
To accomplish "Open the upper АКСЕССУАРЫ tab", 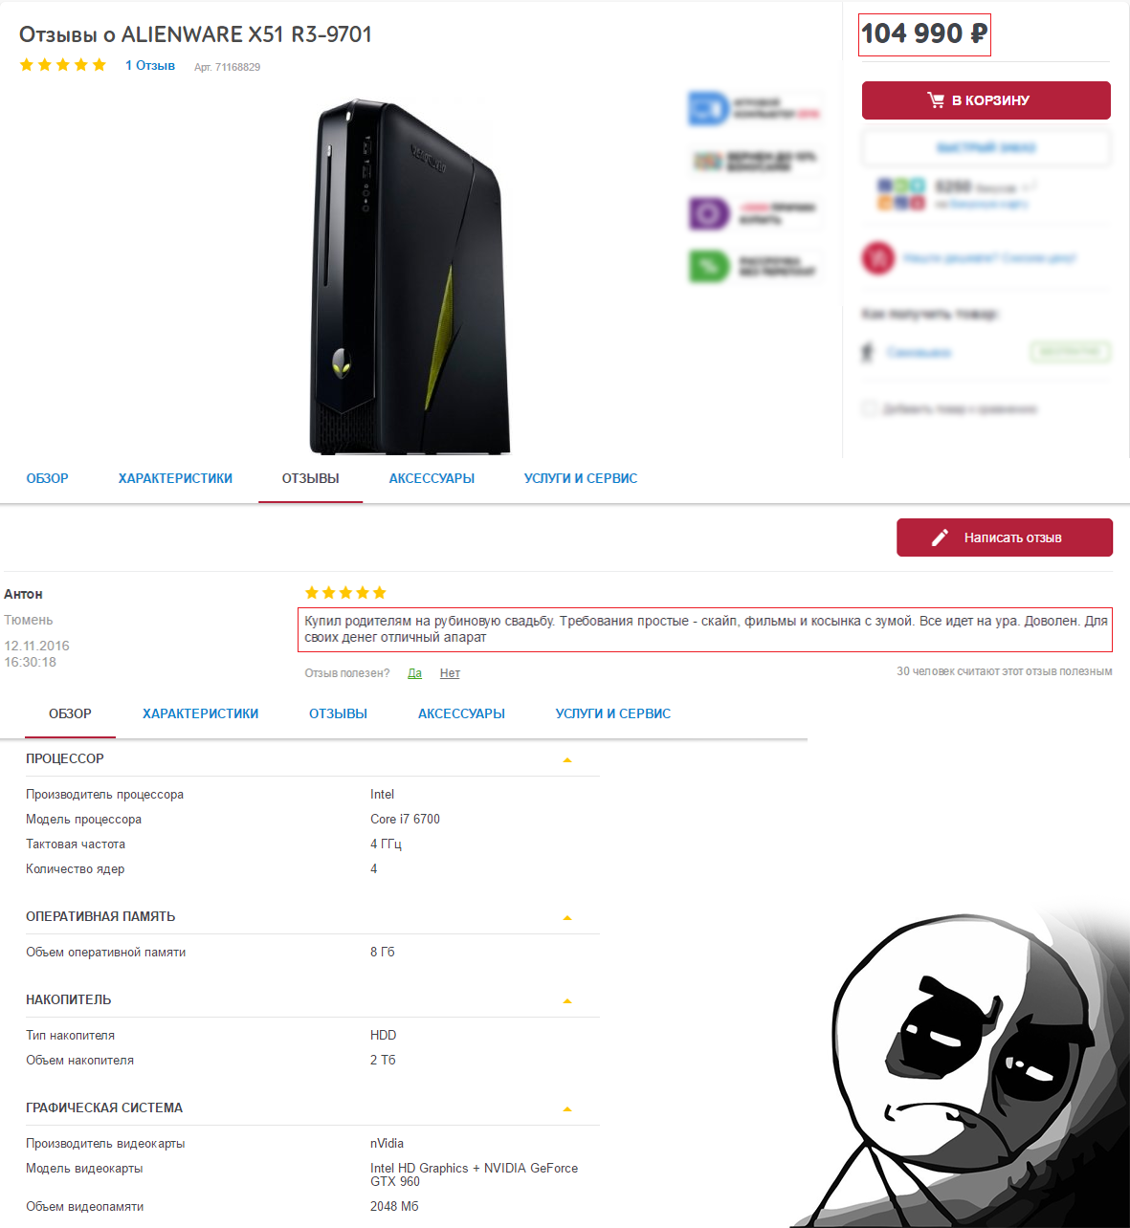I will 432,478.
